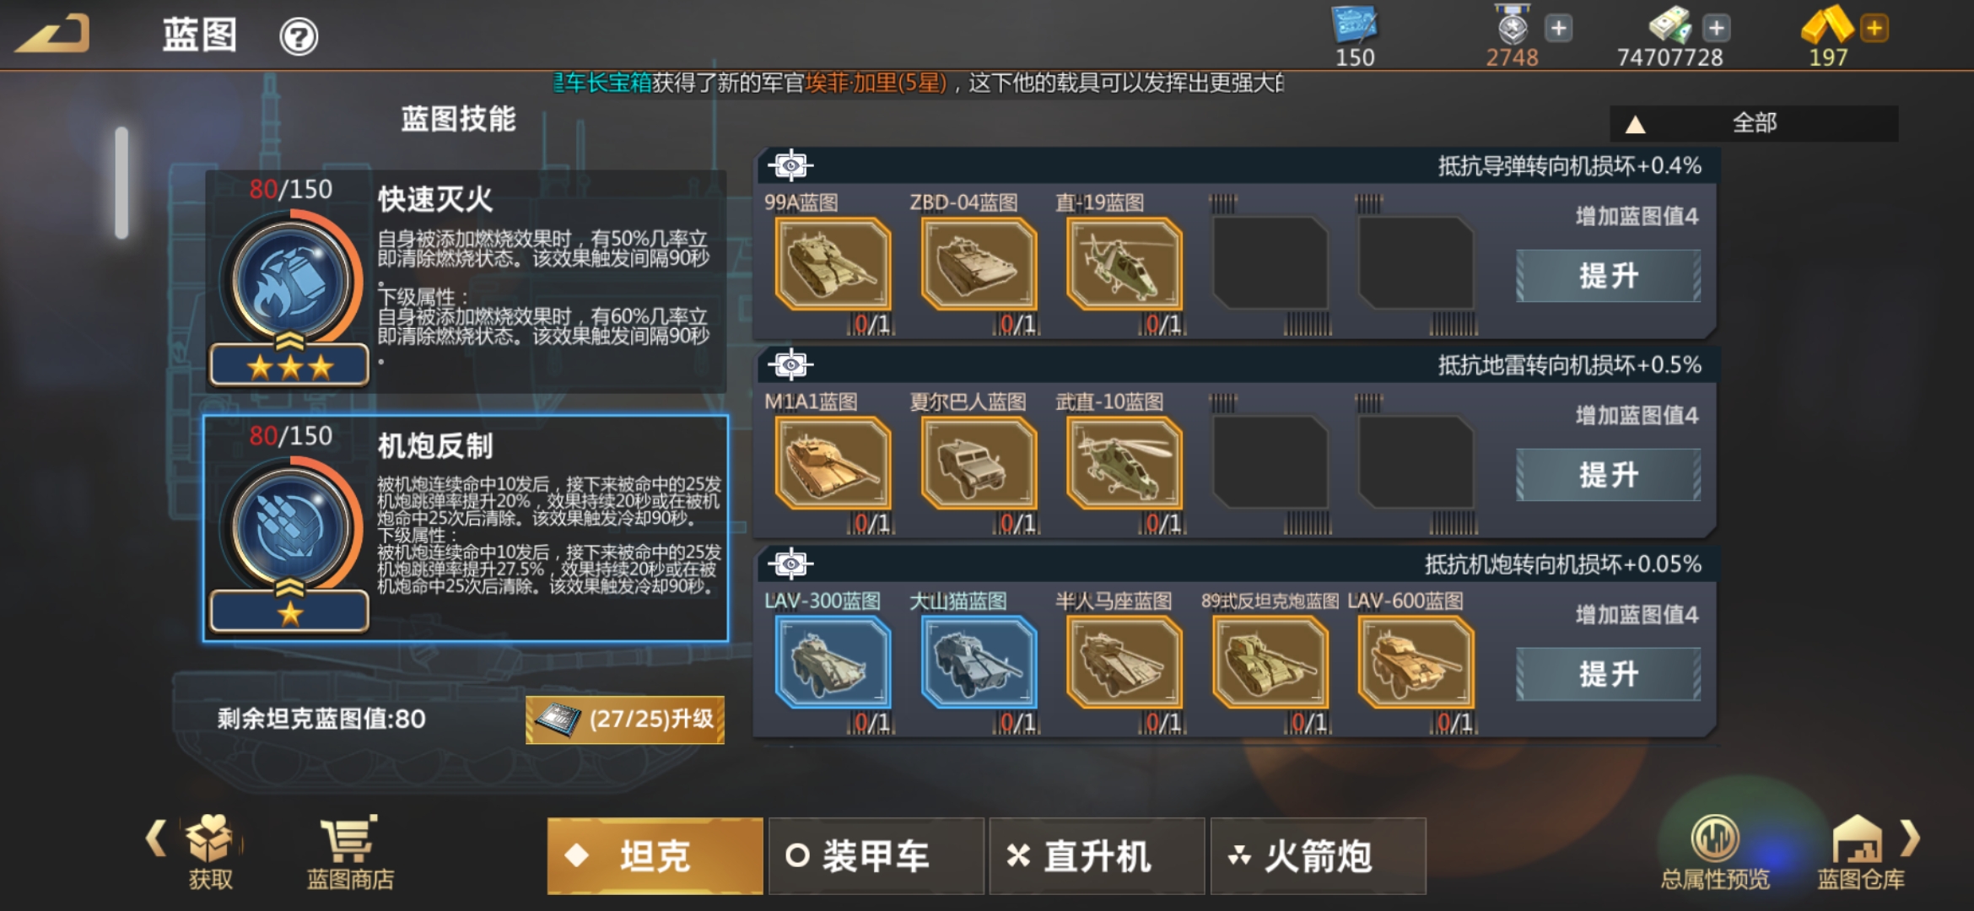Viewport: 1974px width, 911px height.
Task: Toggle eye icon for 抵抗机炮转向机损坏 row
Action: [x=790, y=563]
